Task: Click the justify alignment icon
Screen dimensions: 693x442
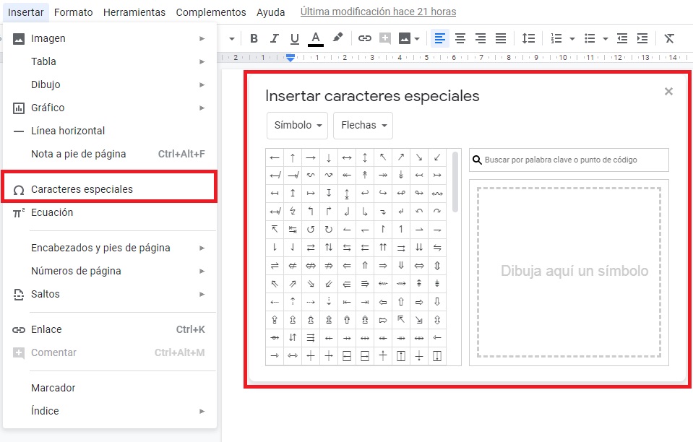Action: tap(500, 38)
